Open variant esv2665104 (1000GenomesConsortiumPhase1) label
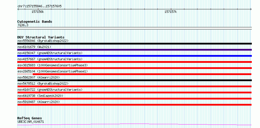This screenshot has height=128, width=260. pyautogui.click(x=53, y=71)
